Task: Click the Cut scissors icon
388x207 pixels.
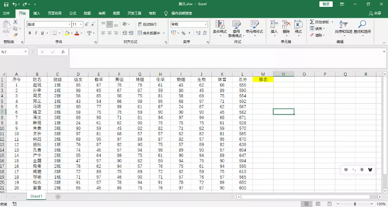Action: click(16, 22)
